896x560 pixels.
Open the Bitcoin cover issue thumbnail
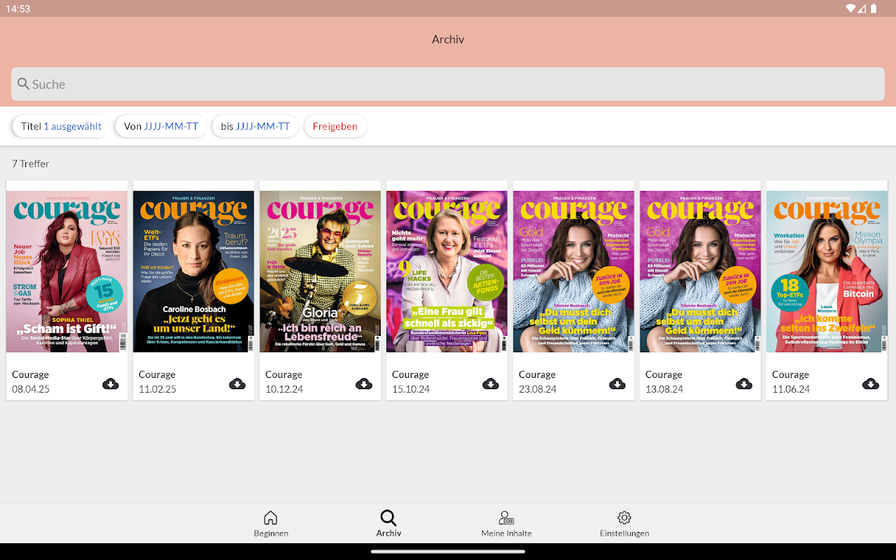point(827,272)
